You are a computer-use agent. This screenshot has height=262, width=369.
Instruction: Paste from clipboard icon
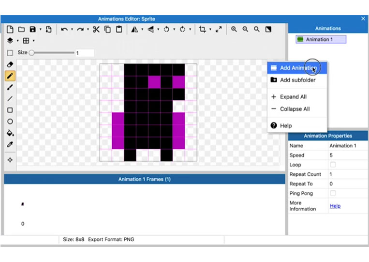point(119,30)
